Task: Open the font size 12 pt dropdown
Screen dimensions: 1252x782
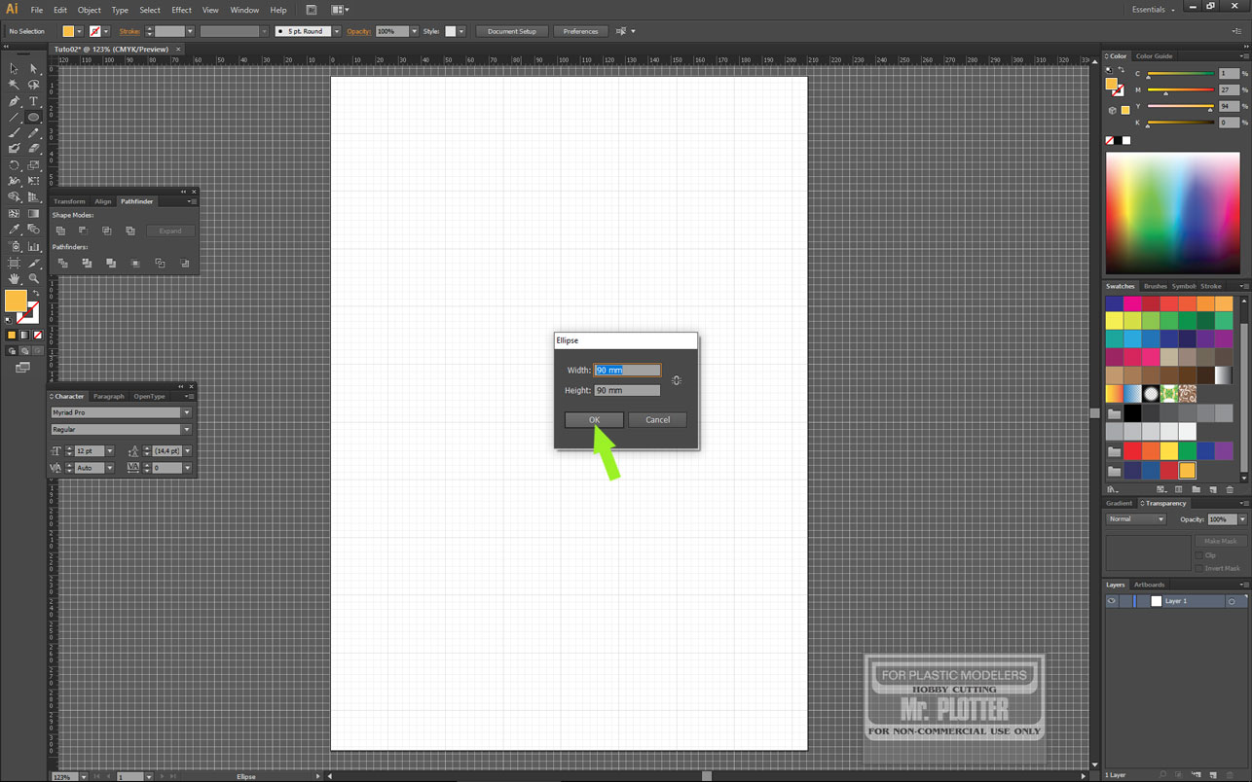Action: [110, 451]
